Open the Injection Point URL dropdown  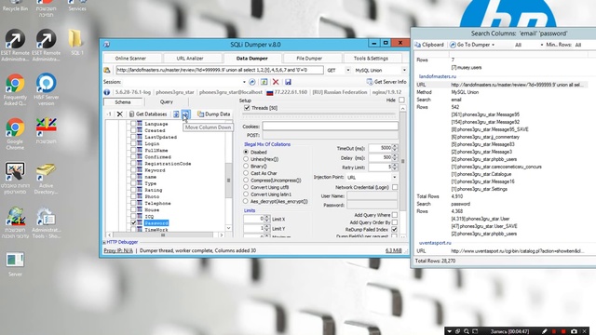click(394, 178)
